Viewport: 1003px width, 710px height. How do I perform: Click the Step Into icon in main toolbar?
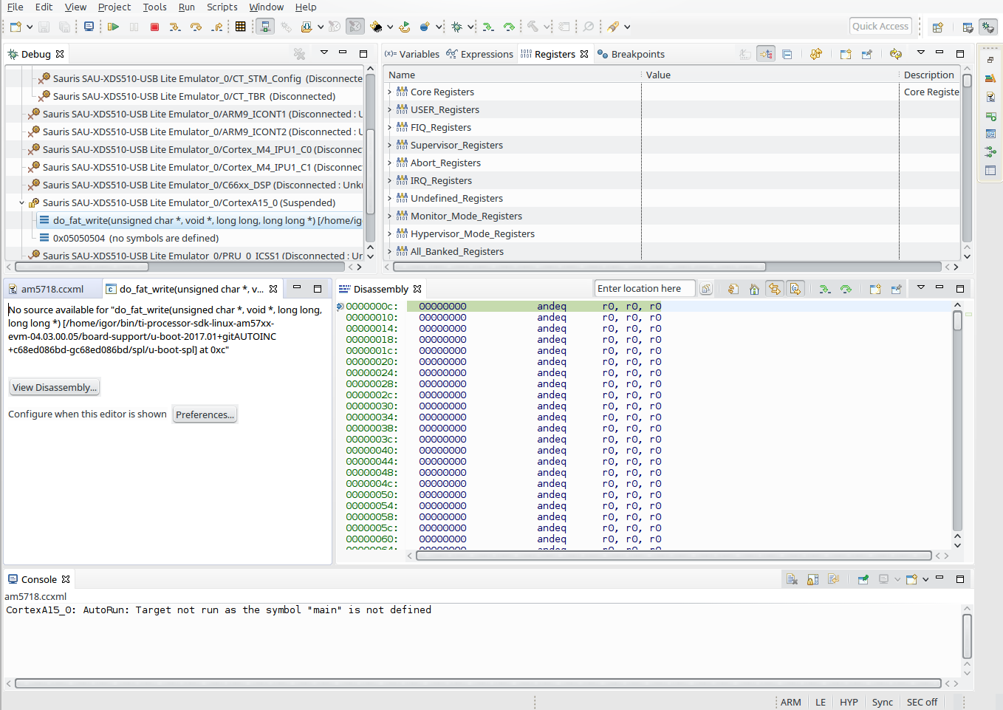[174, 27]
